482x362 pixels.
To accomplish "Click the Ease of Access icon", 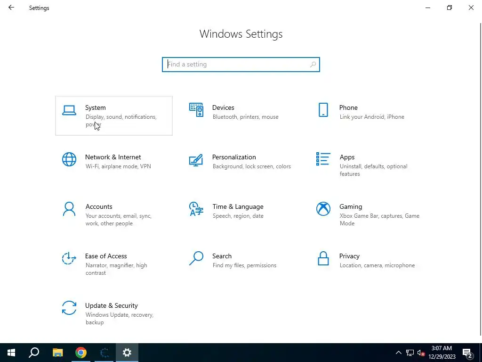I will point(69,258).
